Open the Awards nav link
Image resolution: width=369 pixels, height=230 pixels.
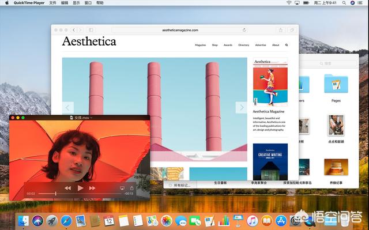point(228,45)
